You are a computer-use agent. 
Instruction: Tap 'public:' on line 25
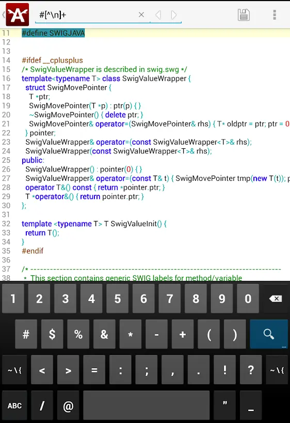(x=33, y=160)
